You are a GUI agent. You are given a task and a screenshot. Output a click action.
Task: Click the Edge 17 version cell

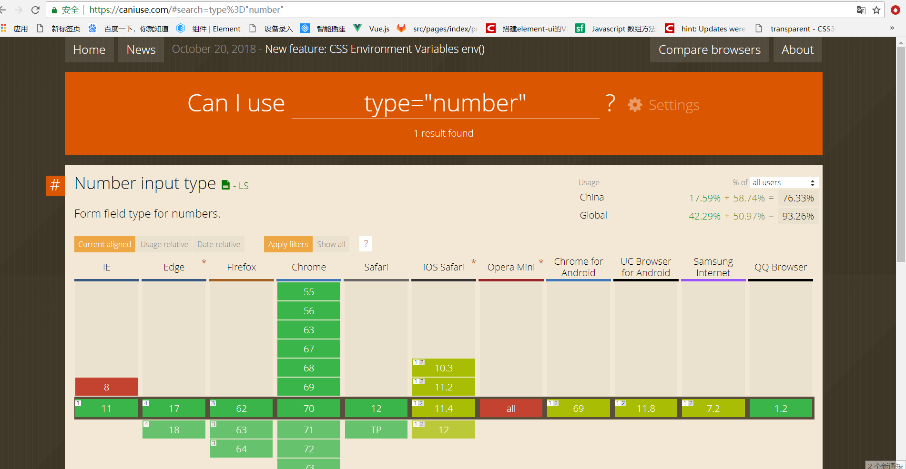(x=174, y=408)
